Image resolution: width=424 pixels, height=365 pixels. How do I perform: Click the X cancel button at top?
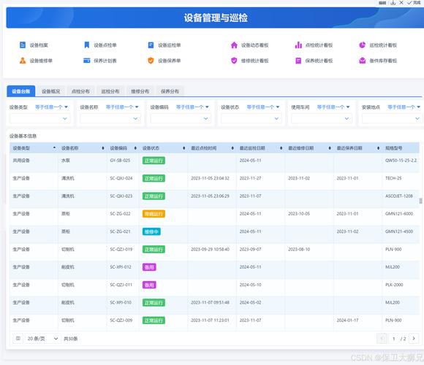401,3
